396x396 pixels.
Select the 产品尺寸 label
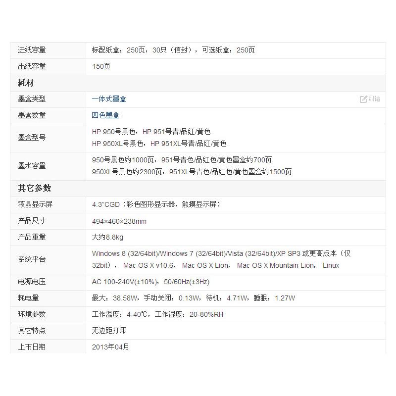pyautogui.click(x=32, y=221)
